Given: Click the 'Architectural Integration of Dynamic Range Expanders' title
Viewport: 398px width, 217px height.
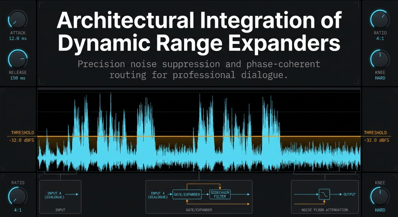Looking at the screenshot, I should tap(199, 32).
